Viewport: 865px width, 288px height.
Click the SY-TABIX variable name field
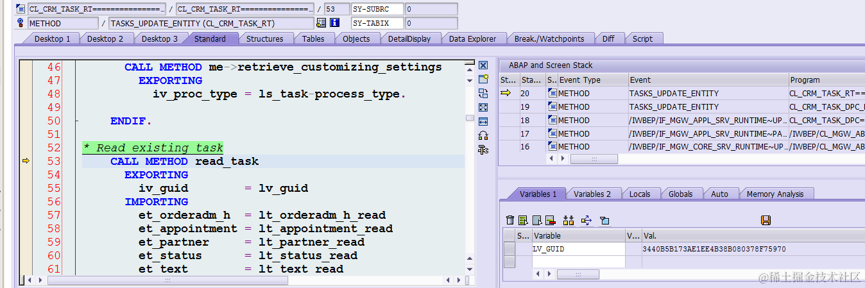377,23
